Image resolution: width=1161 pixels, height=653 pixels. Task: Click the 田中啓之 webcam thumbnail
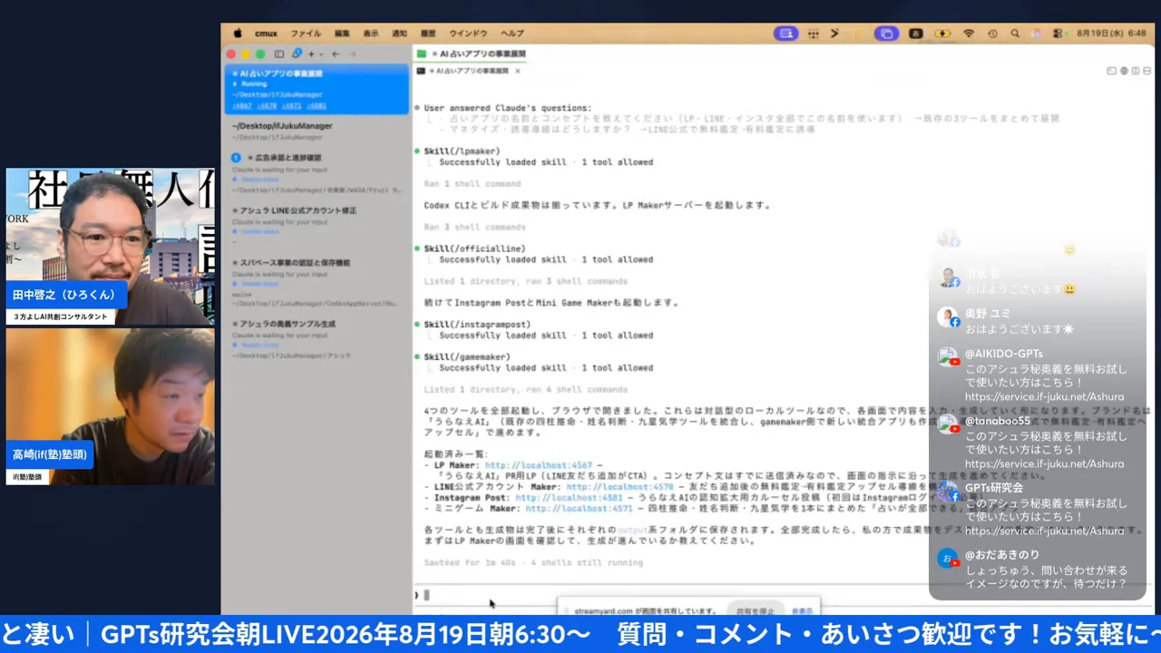tap(110, 247)
